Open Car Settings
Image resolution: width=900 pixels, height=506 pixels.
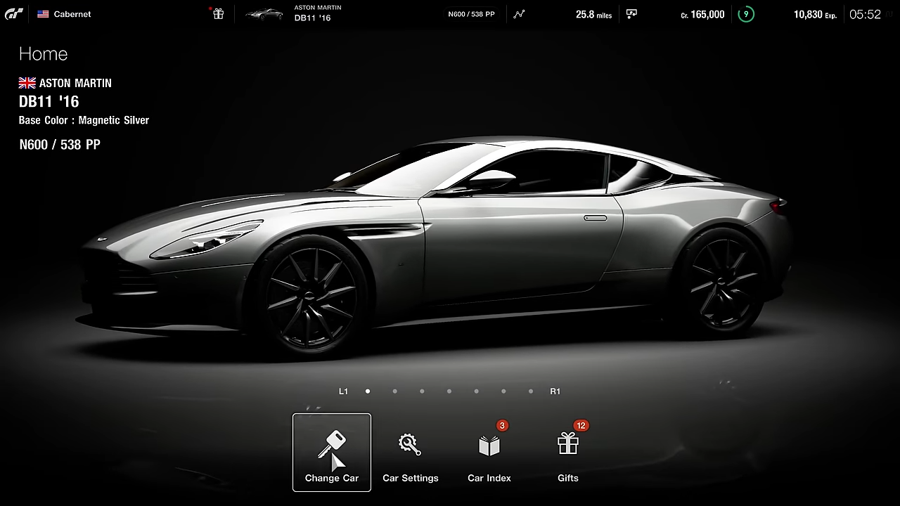click(411, 453)
